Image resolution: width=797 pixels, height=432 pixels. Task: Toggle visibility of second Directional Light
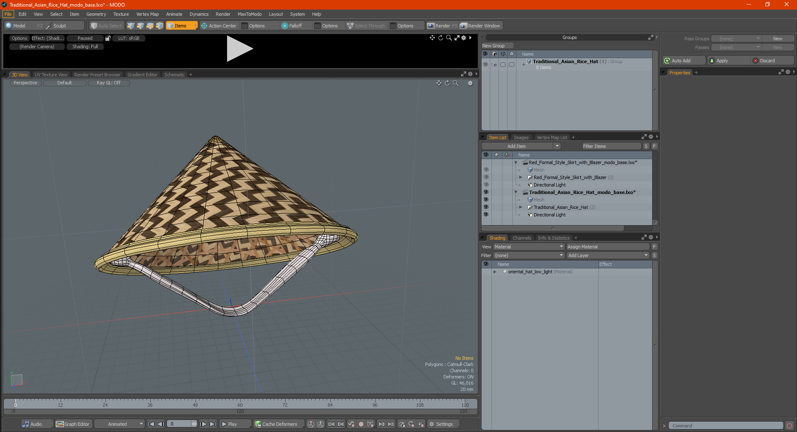486,214
